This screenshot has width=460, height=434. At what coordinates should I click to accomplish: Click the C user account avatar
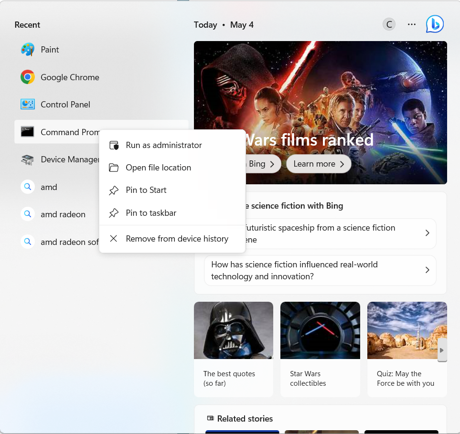[x=389, y=24]
